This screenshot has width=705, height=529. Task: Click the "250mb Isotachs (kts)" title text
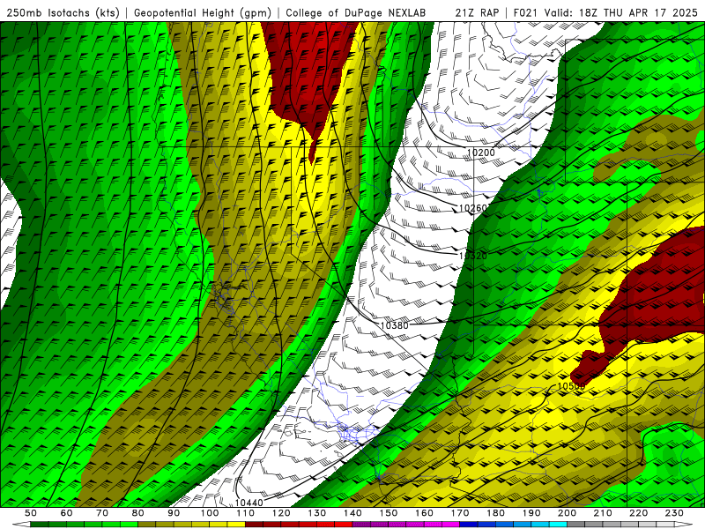pos(63,12)
